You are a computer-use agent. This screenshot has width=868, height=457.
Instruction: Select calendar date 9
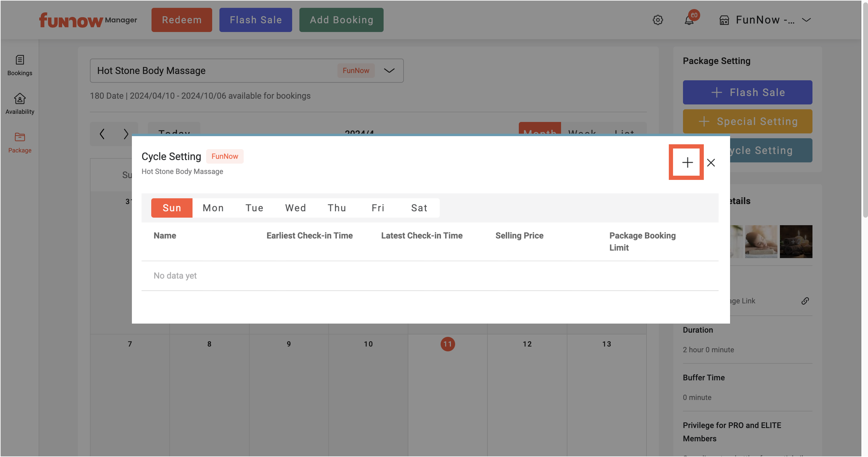(289, 344)
